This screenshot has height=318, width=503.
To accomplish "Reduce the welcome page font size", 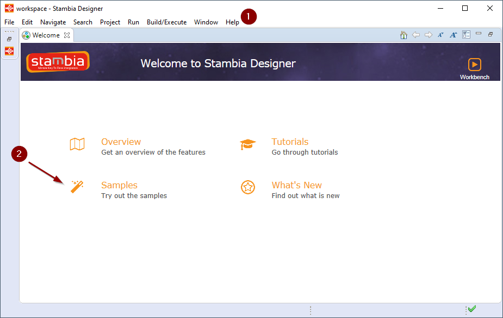I will pyautogui.click(x=441, y=35).
